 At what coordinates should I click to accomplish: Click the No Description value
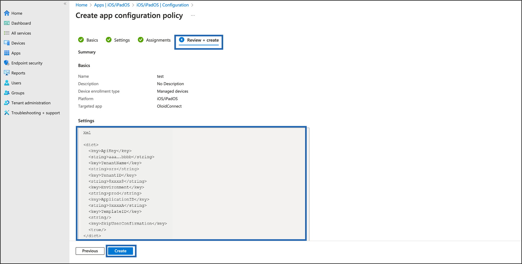coord(170,84)
